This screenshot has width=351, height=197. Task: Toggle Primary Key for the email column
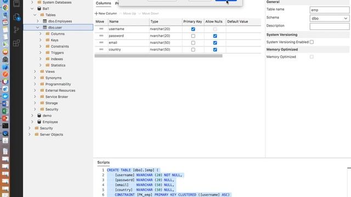coord(193,43)
